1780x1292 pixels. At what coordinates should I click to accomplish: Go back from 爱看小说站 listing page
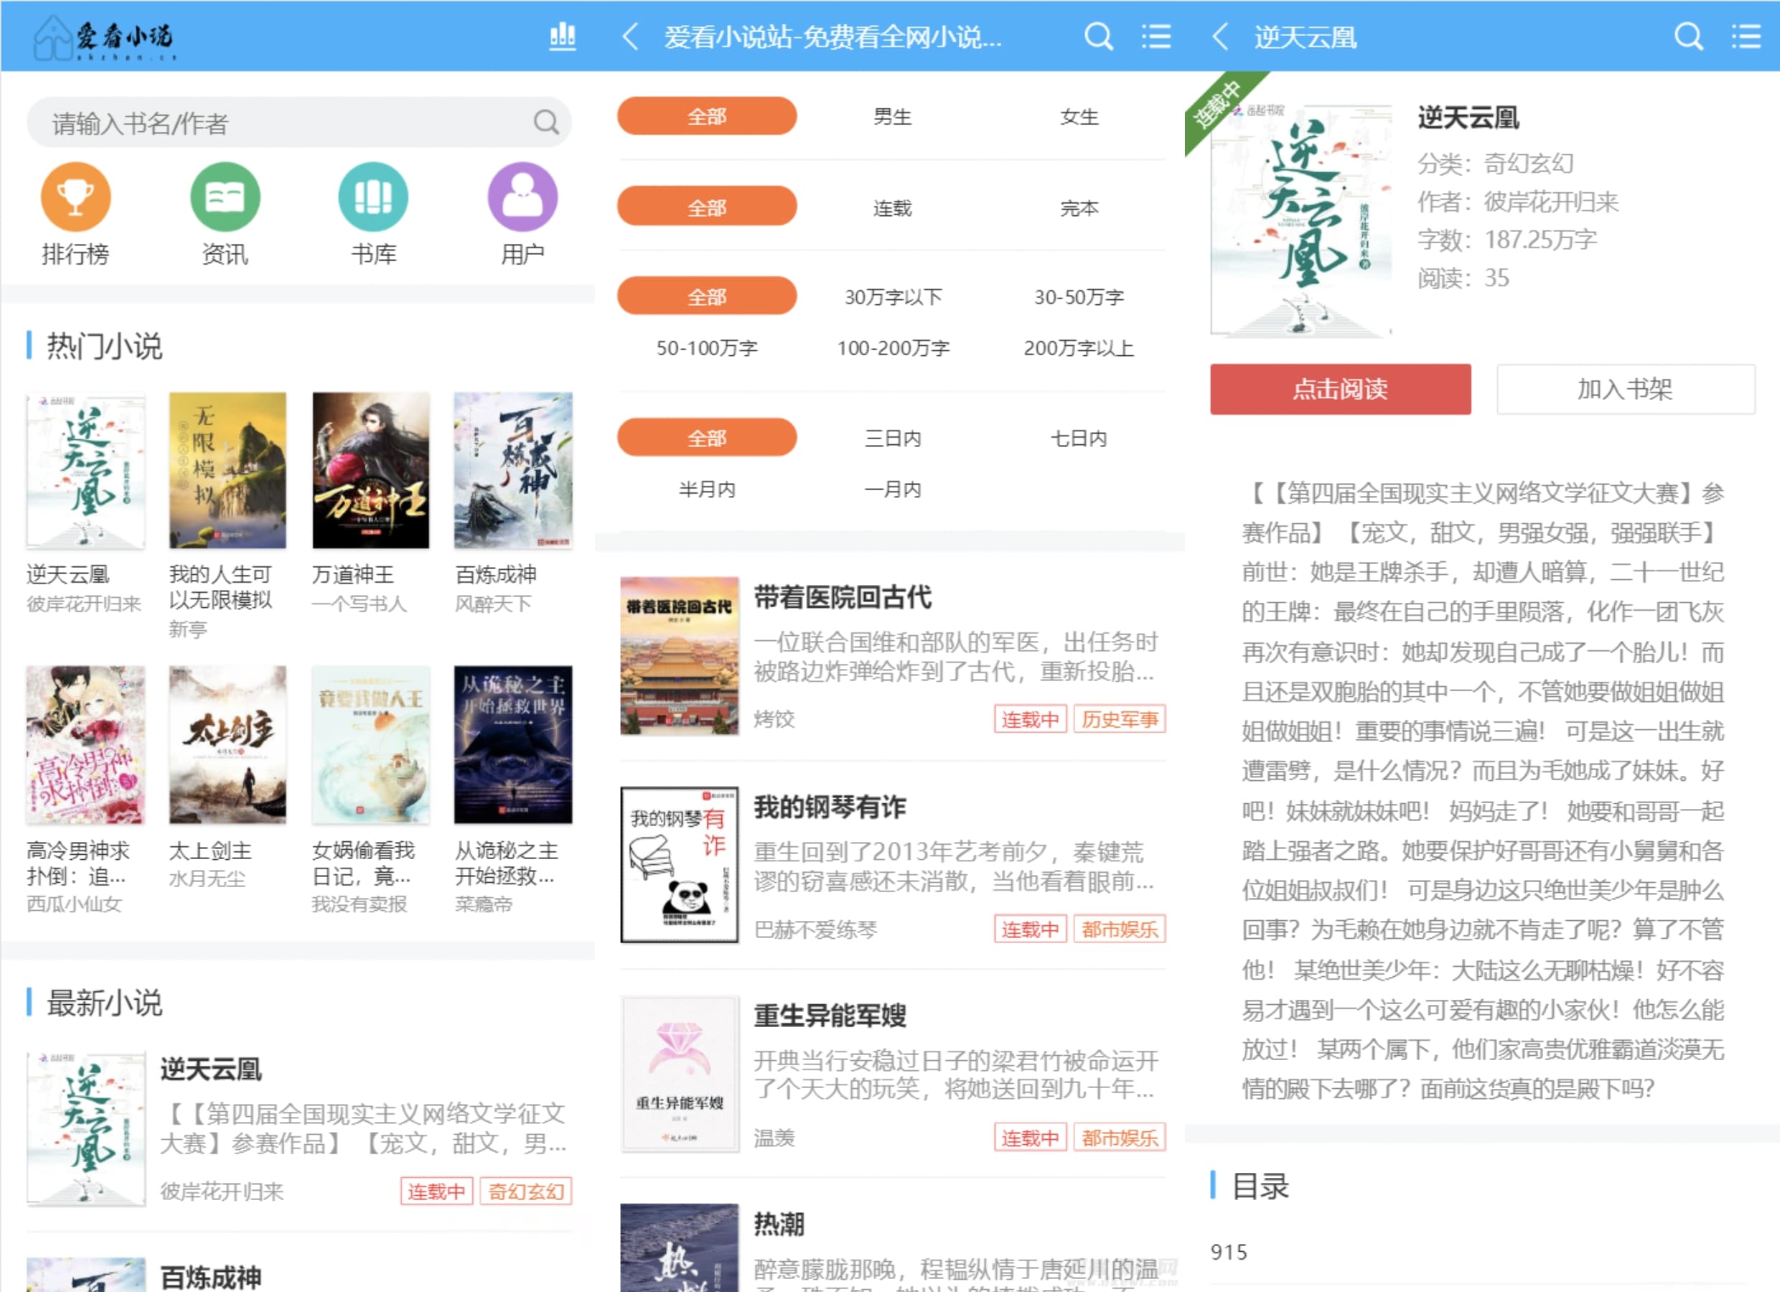[x=630, y=36]
